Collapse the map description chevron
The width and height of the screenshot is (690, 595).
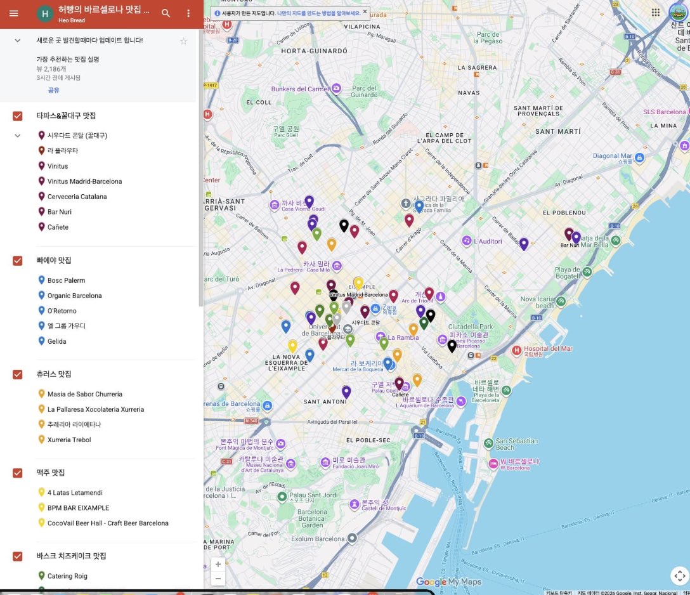coord(18,41)
